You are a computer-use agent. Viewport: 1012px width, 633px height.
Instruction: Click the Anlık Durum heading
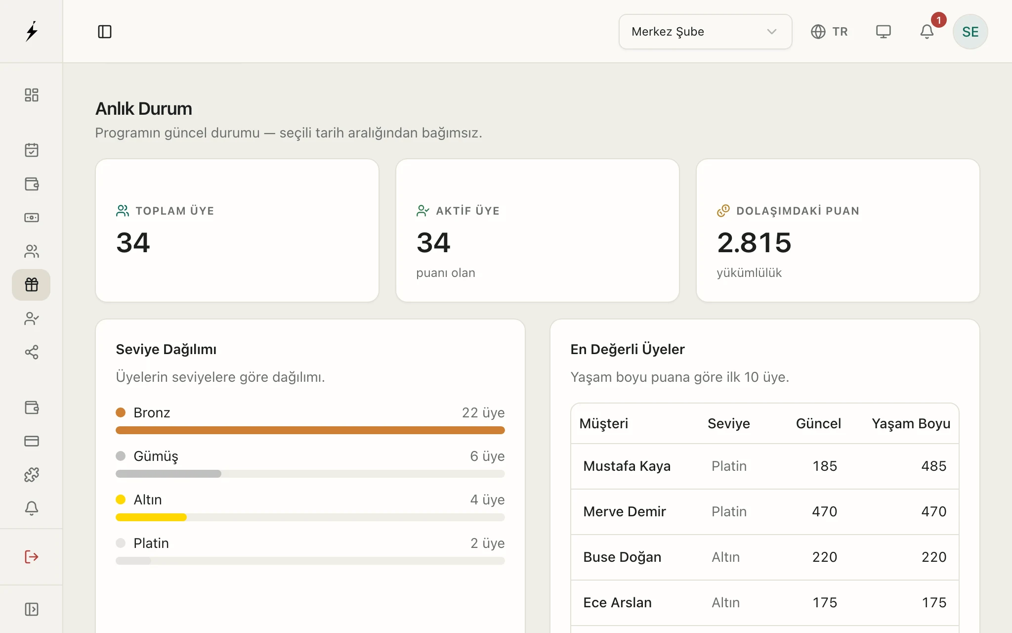[x=144, y=108]
